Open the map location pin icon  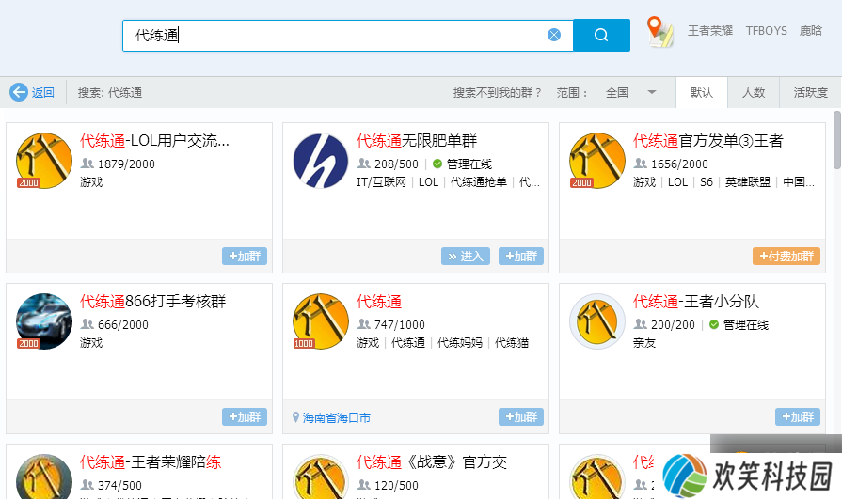tap(660, 32)
